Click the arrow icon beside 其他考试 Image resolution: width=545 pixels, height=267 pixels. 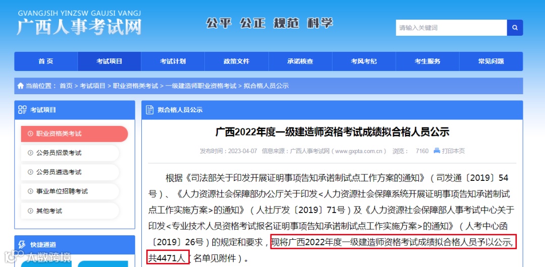click(x=30, y=211)
